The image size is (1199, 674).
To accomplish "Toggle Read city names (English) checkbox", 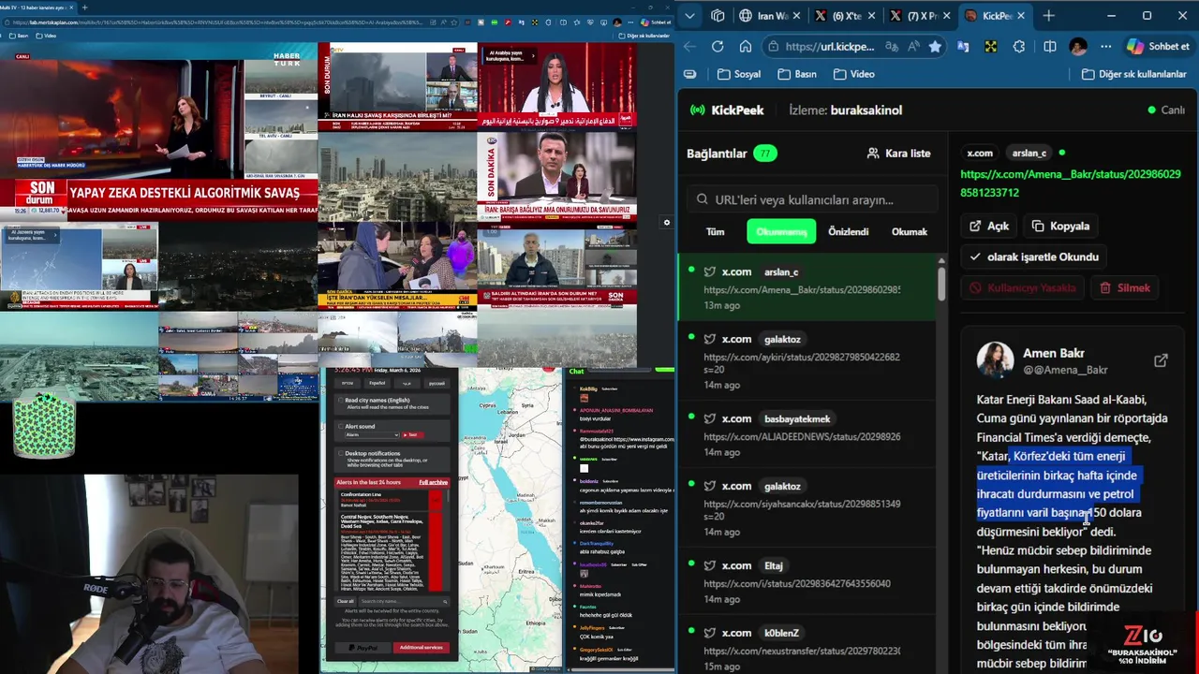I will point(340,400).
